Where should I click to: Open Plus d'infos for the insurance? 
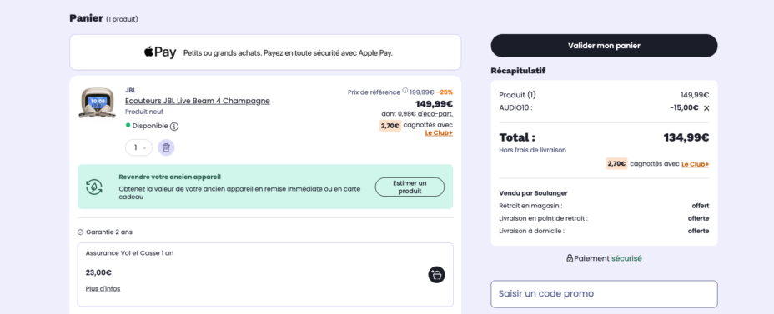(x=103, y=289)
